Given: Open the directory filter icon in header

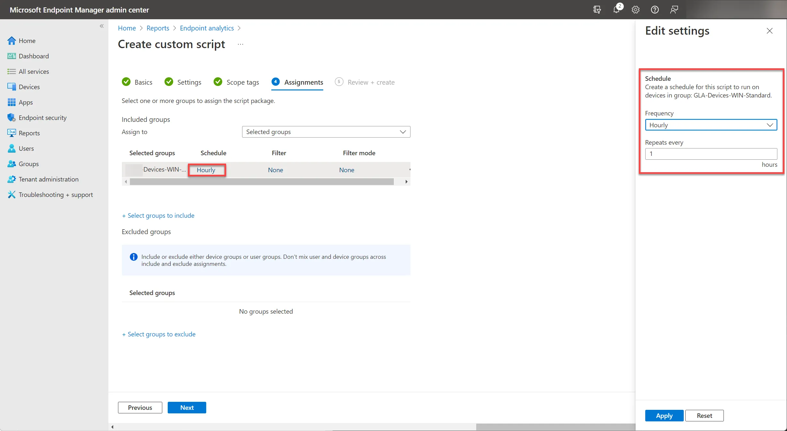Looking at the screenshot, I should pyautogui.click(x=597, y=10).
